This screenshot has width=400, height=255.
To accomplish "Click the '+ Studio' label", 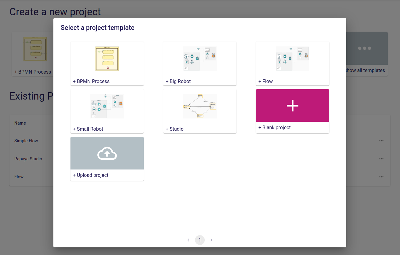I will 175,129.
